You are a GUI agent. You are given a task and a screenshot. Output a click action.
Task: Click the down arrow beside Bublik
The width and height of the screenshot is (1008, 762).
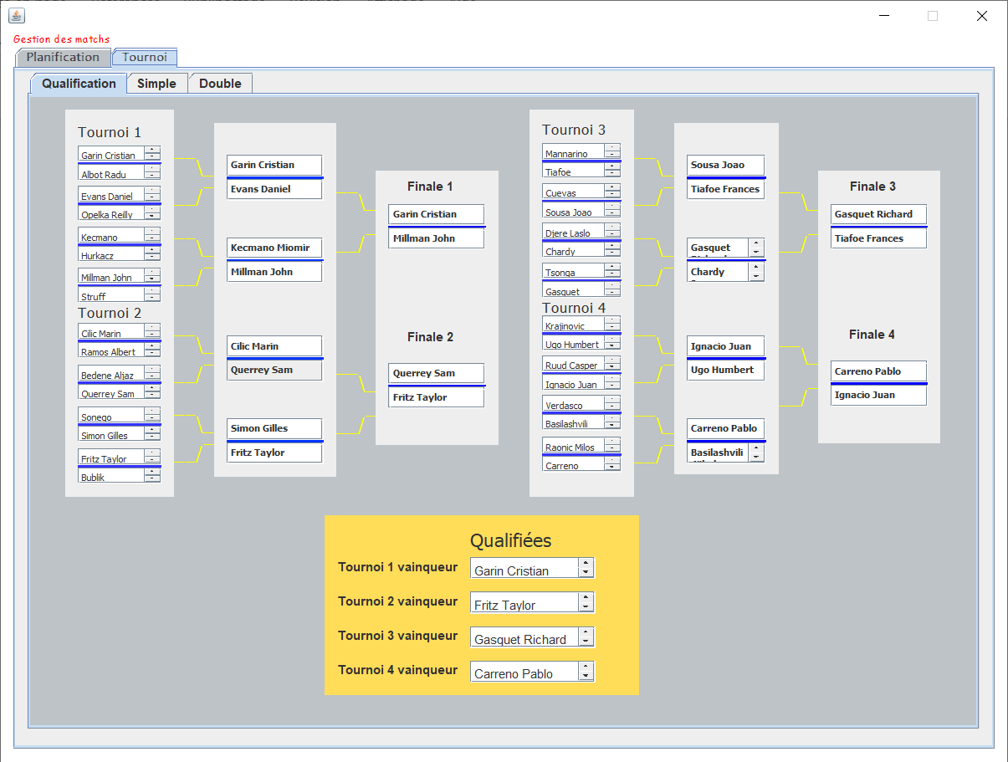(x=151, y=478)
